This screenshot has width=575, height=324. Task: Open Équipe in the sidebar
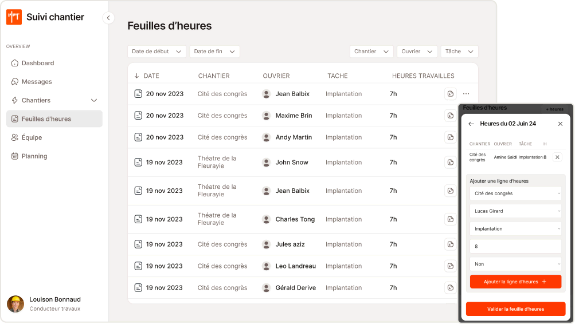[54, 137]
